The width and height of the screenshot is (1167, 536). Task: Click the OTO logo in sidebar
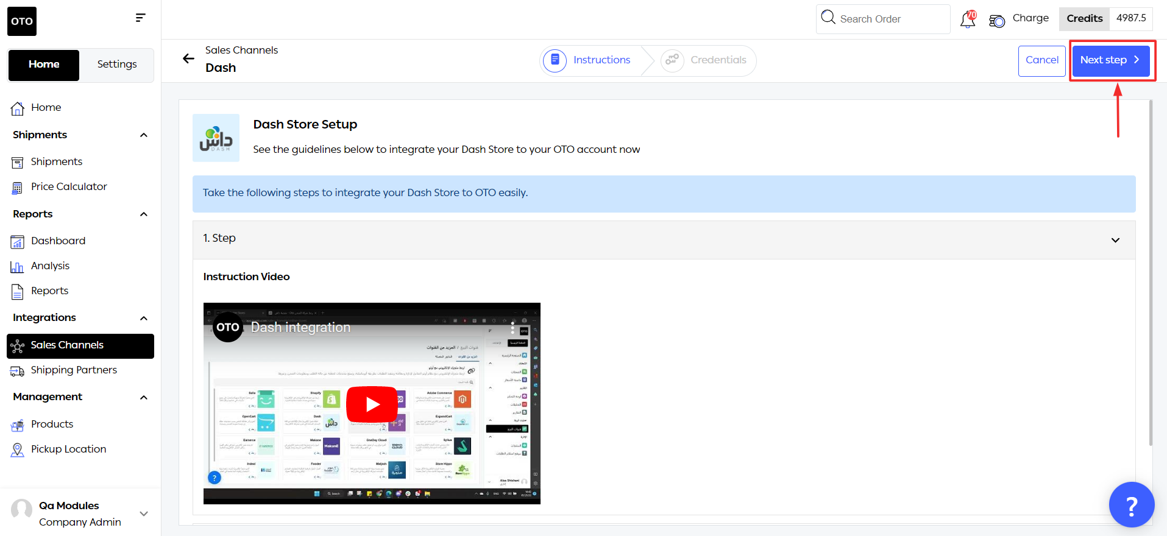coord(22,21)
